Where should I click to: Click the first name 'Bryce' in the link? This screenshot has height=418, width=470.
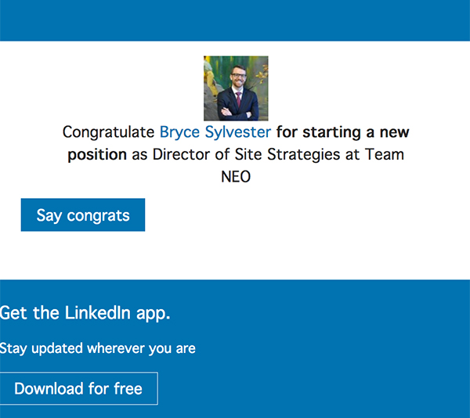pyautogui.click(x=179, y=132)
